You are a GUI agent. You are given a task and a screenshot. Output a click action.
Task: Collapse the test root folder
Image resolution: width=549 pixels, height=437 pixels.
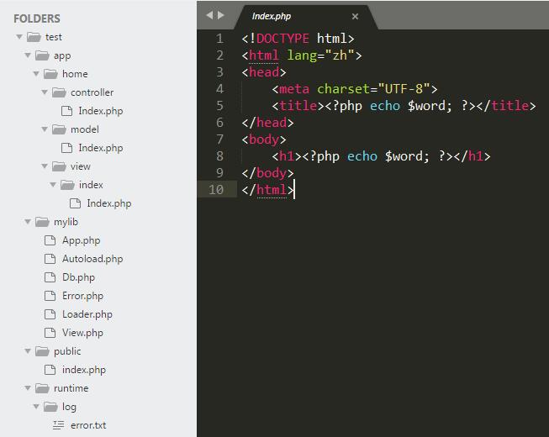pos(18,37)
